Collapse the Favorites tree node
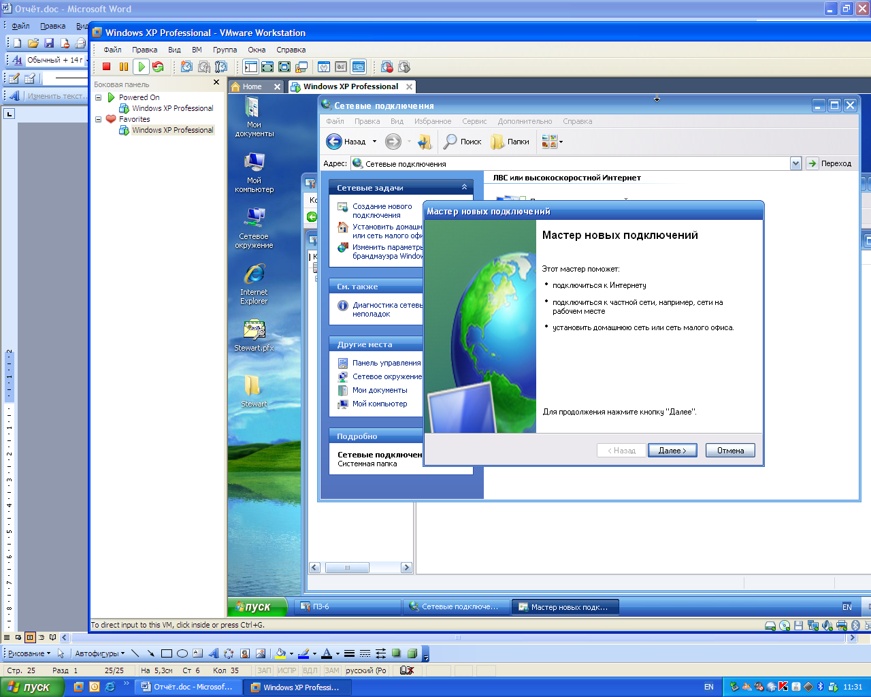The height and width of the screenshot is (697, 871). tap(98, 119)
